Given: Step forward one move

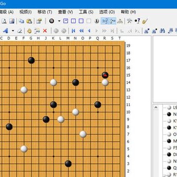Looking at the screenshot, I should click(96, 30).
